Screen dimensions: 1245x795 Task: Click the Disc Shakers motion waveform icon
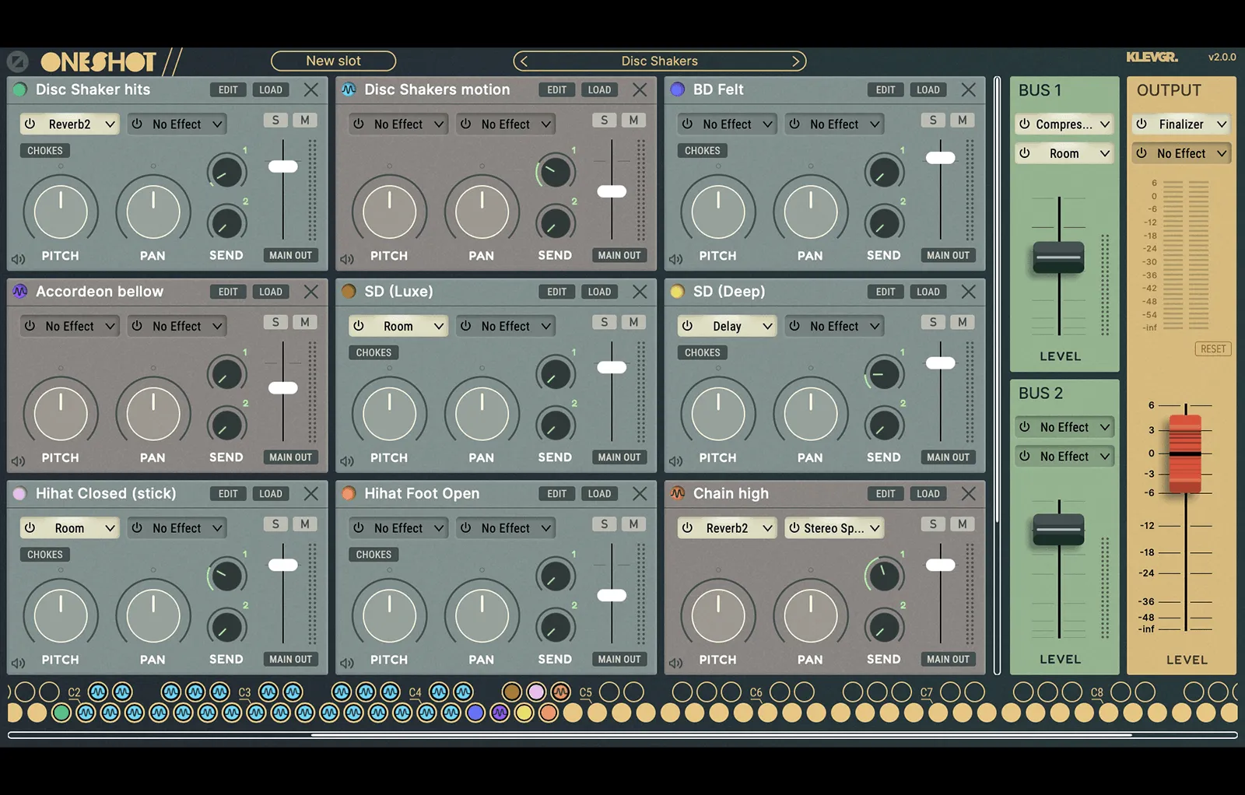[349, 89]
